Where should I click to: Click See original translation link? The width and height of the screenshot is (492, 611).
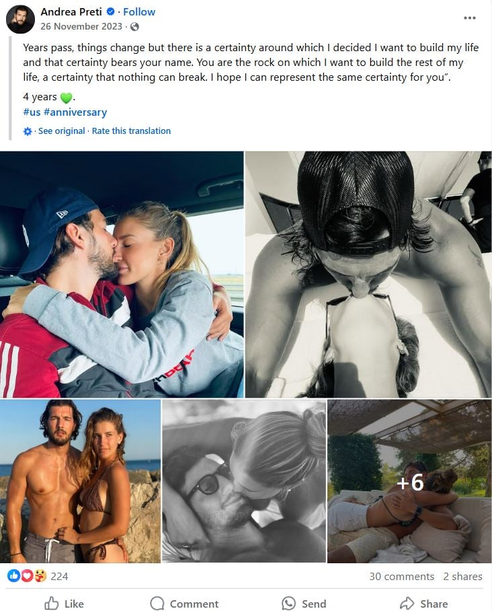point(62,131)
